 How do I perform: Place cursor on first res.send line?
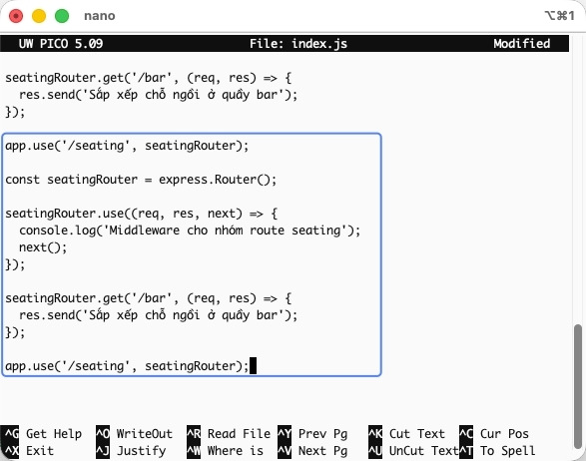coord(158,95)
